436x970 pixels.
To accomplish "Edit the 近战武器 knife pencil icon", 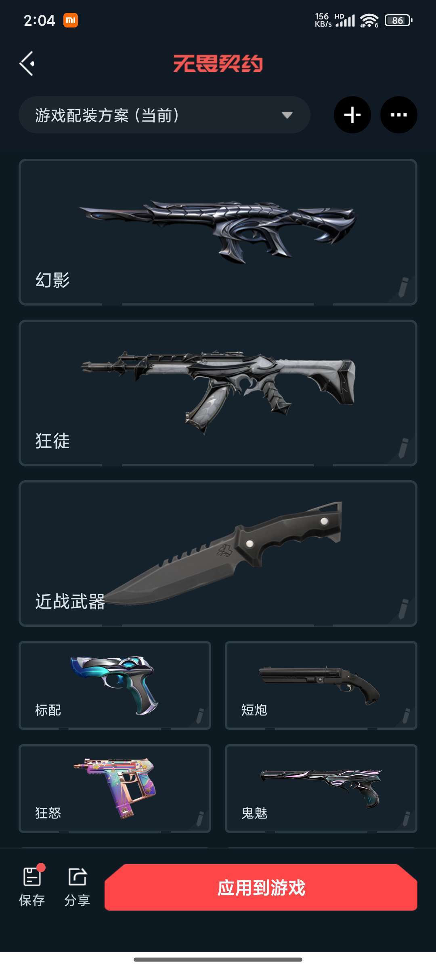I will pos(403,609).
